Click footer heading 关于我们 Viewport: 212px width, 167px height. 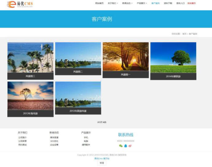(23, 133)
